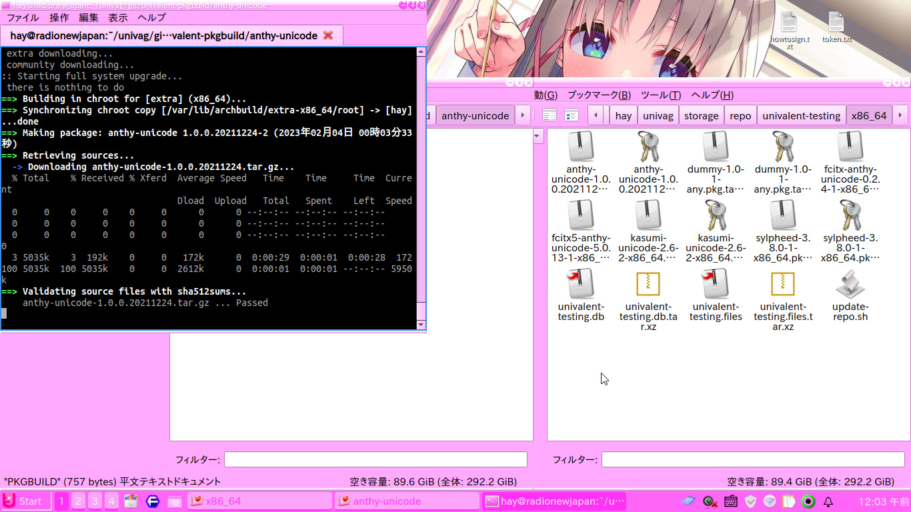Open howtosign.txt on the desktop

click(789, 23)
